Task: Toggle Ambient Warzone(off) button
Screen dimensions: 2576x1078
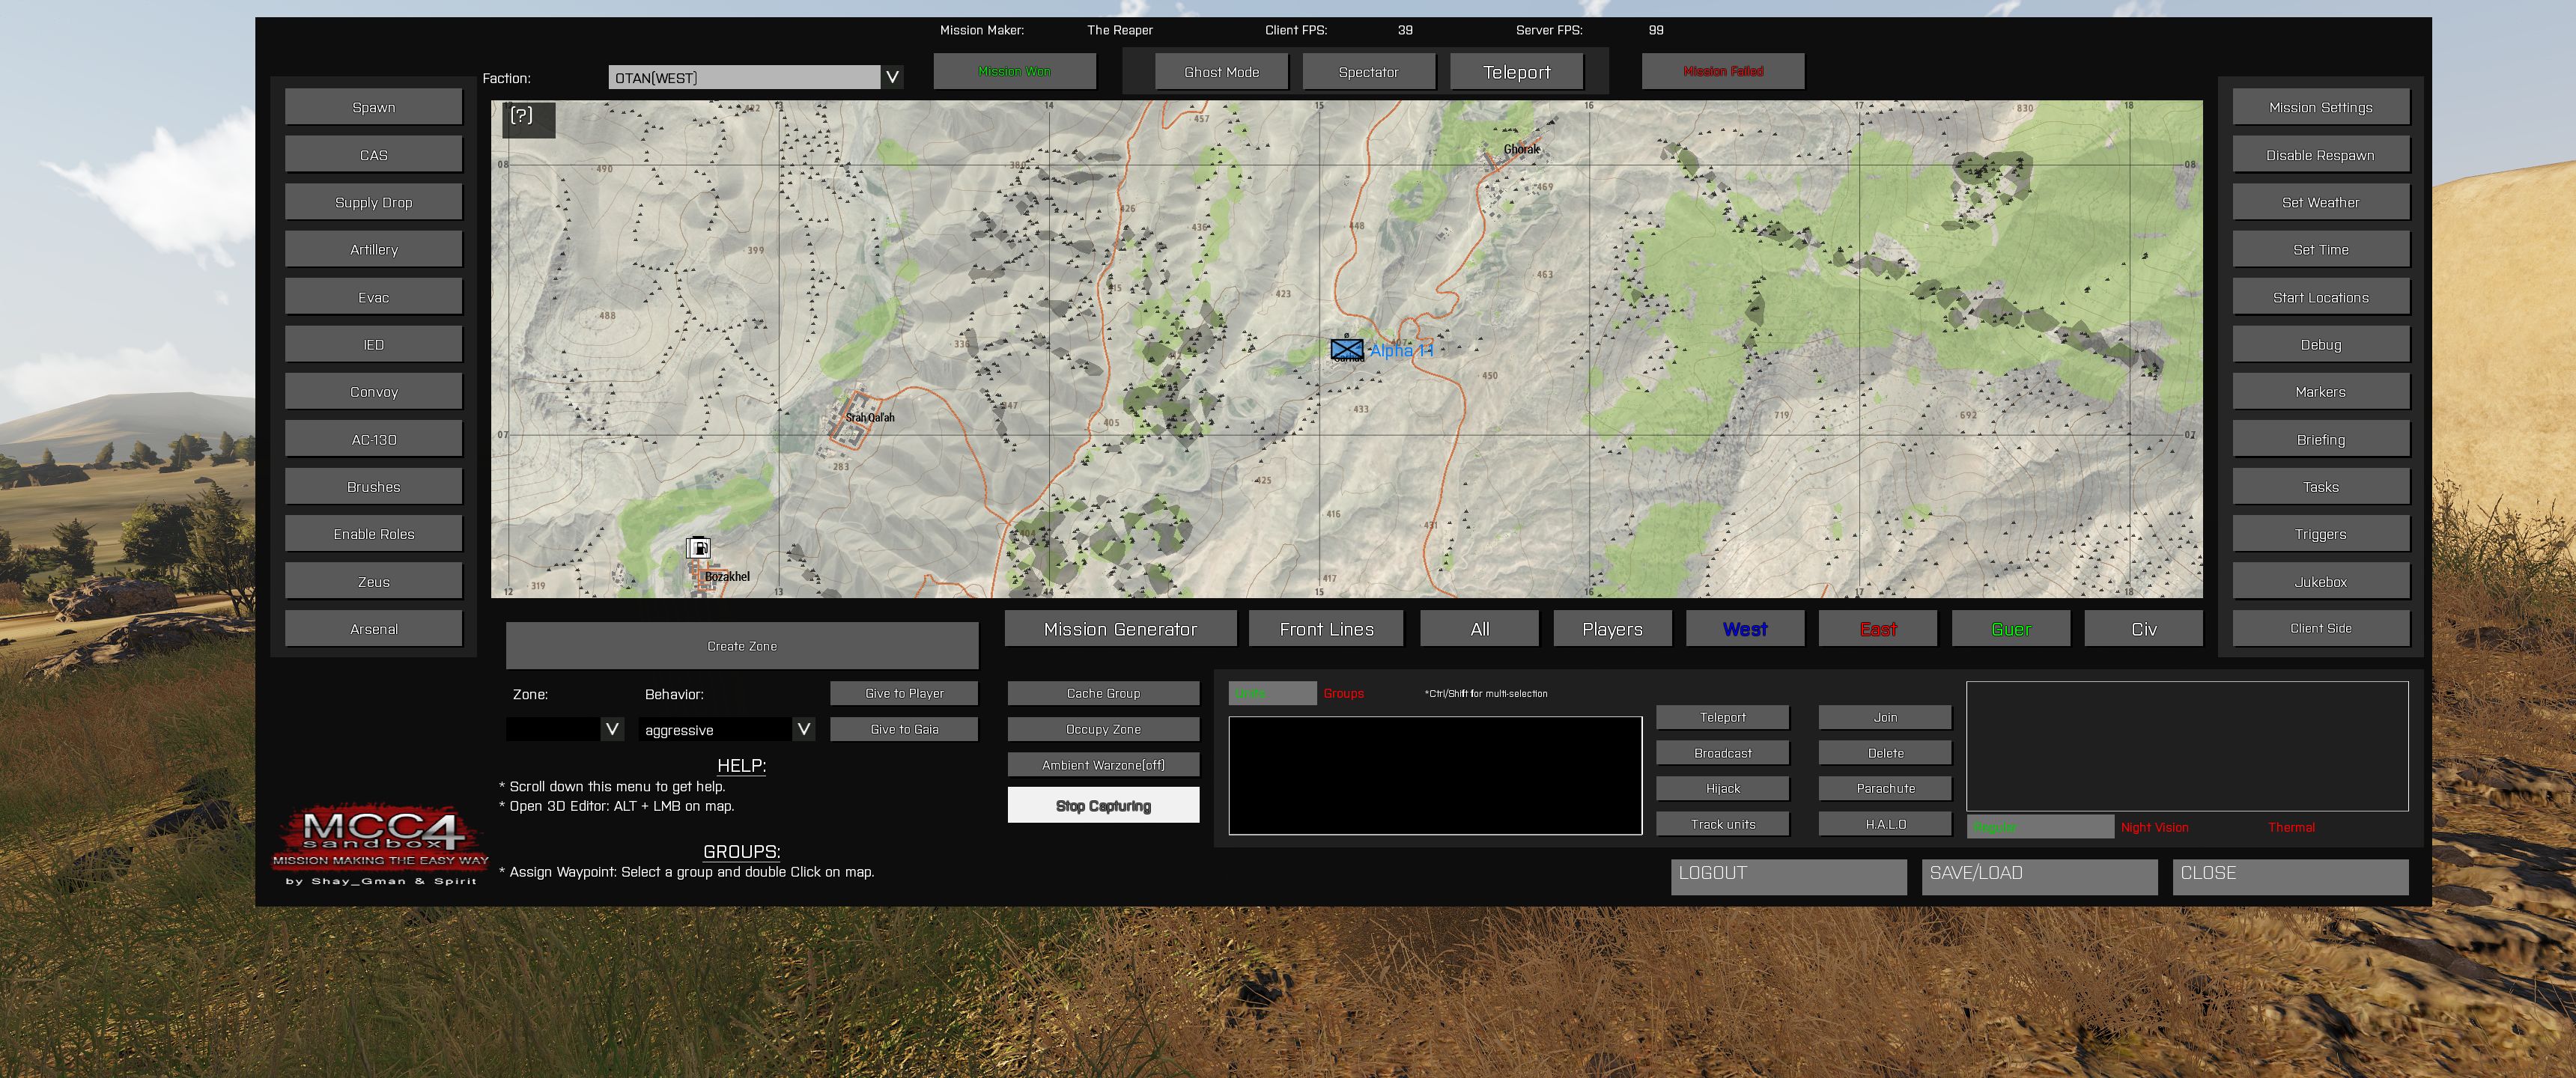Action: (x=1103, y=765)
